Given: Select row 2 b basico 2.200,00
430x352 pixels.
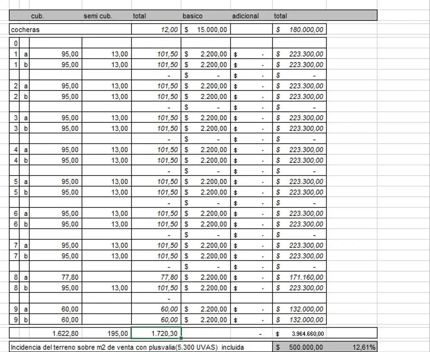Looking at the screenshot, I should pyautogui.click(x=206, y=96).
